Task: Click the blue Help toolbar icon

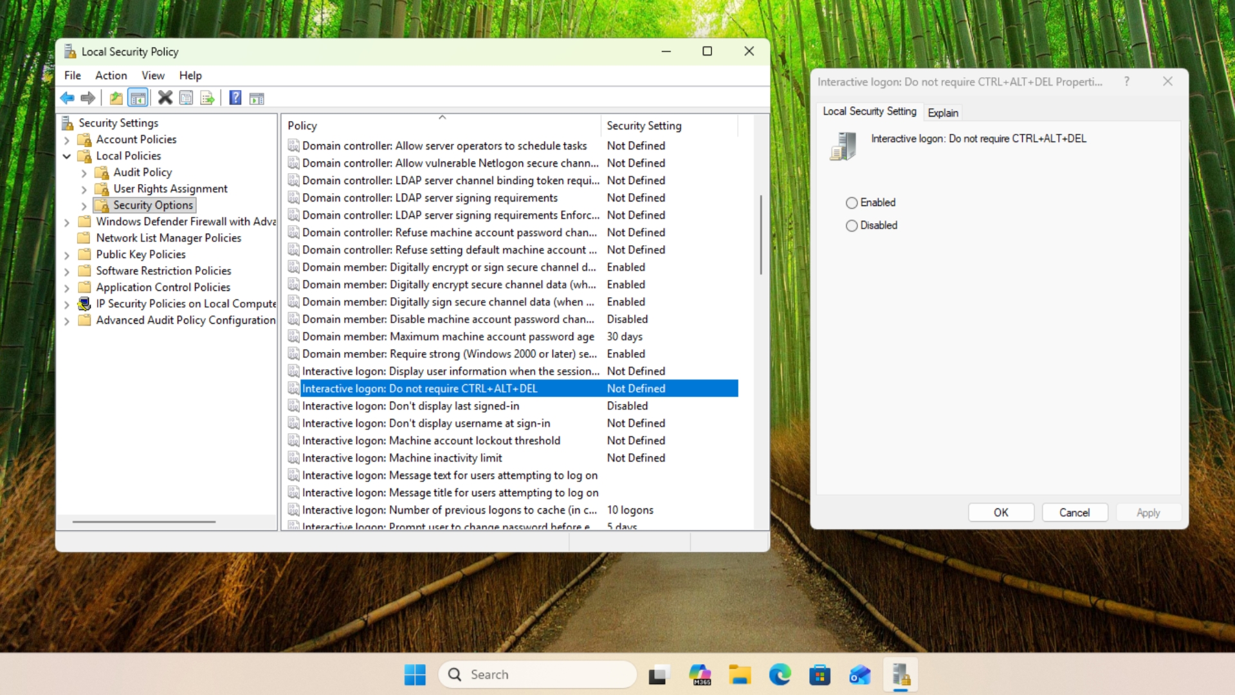Action: coord(235,98)
